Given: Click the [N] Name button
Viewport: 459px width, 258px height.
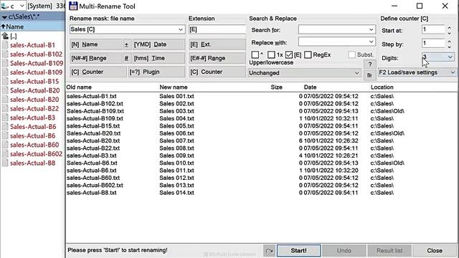Looking at the screenshot, I should 96,44.
